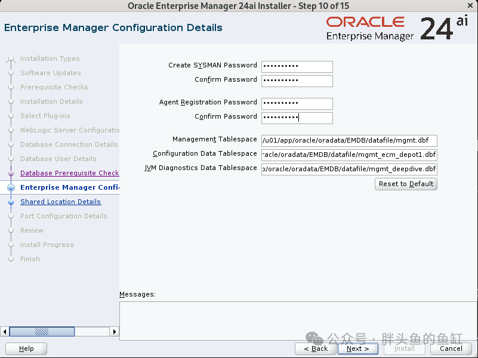Open installer Help
Image resolution: width=478 pixels, height=358 pixels.
tap(26, 348)
